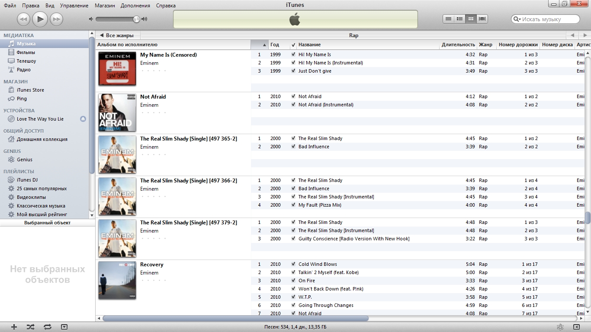Image resolution: width=591 pixels, height=332 pixels.
Task: Click the sidebar scroll-down arrow
Action: pyautogui.click(x=92, y=215)
